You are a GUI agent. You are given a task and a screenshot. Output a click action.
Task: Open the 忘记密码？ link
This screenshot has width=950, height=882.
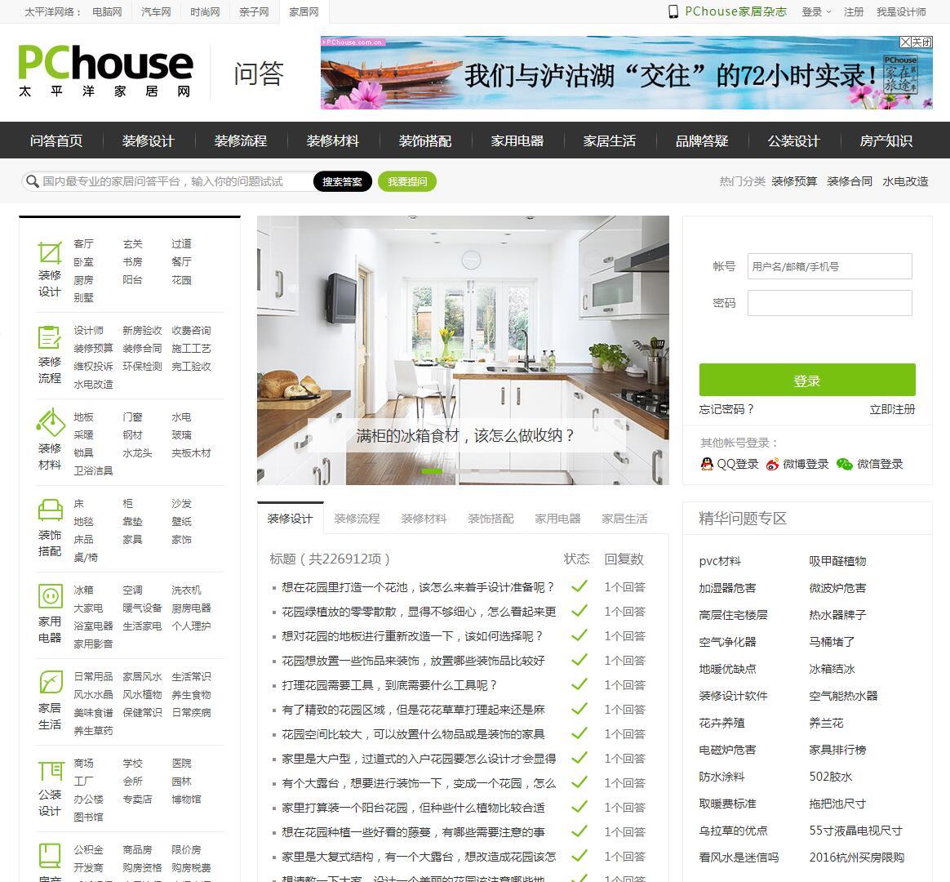tap(726, 409)
